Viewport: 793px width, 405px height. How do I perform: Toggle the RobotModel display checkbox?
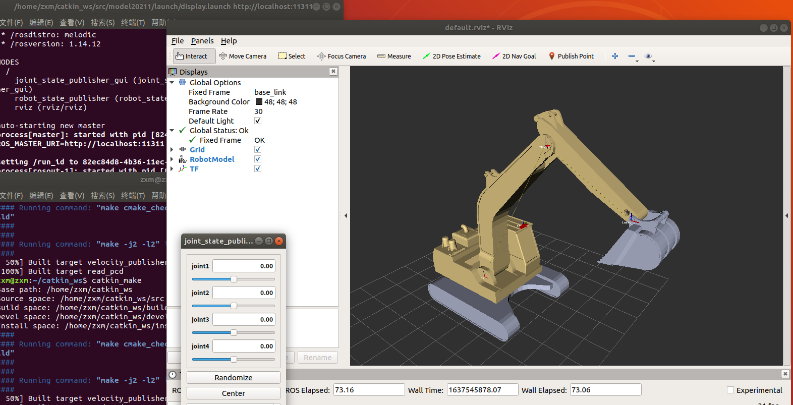coord(258,159)
